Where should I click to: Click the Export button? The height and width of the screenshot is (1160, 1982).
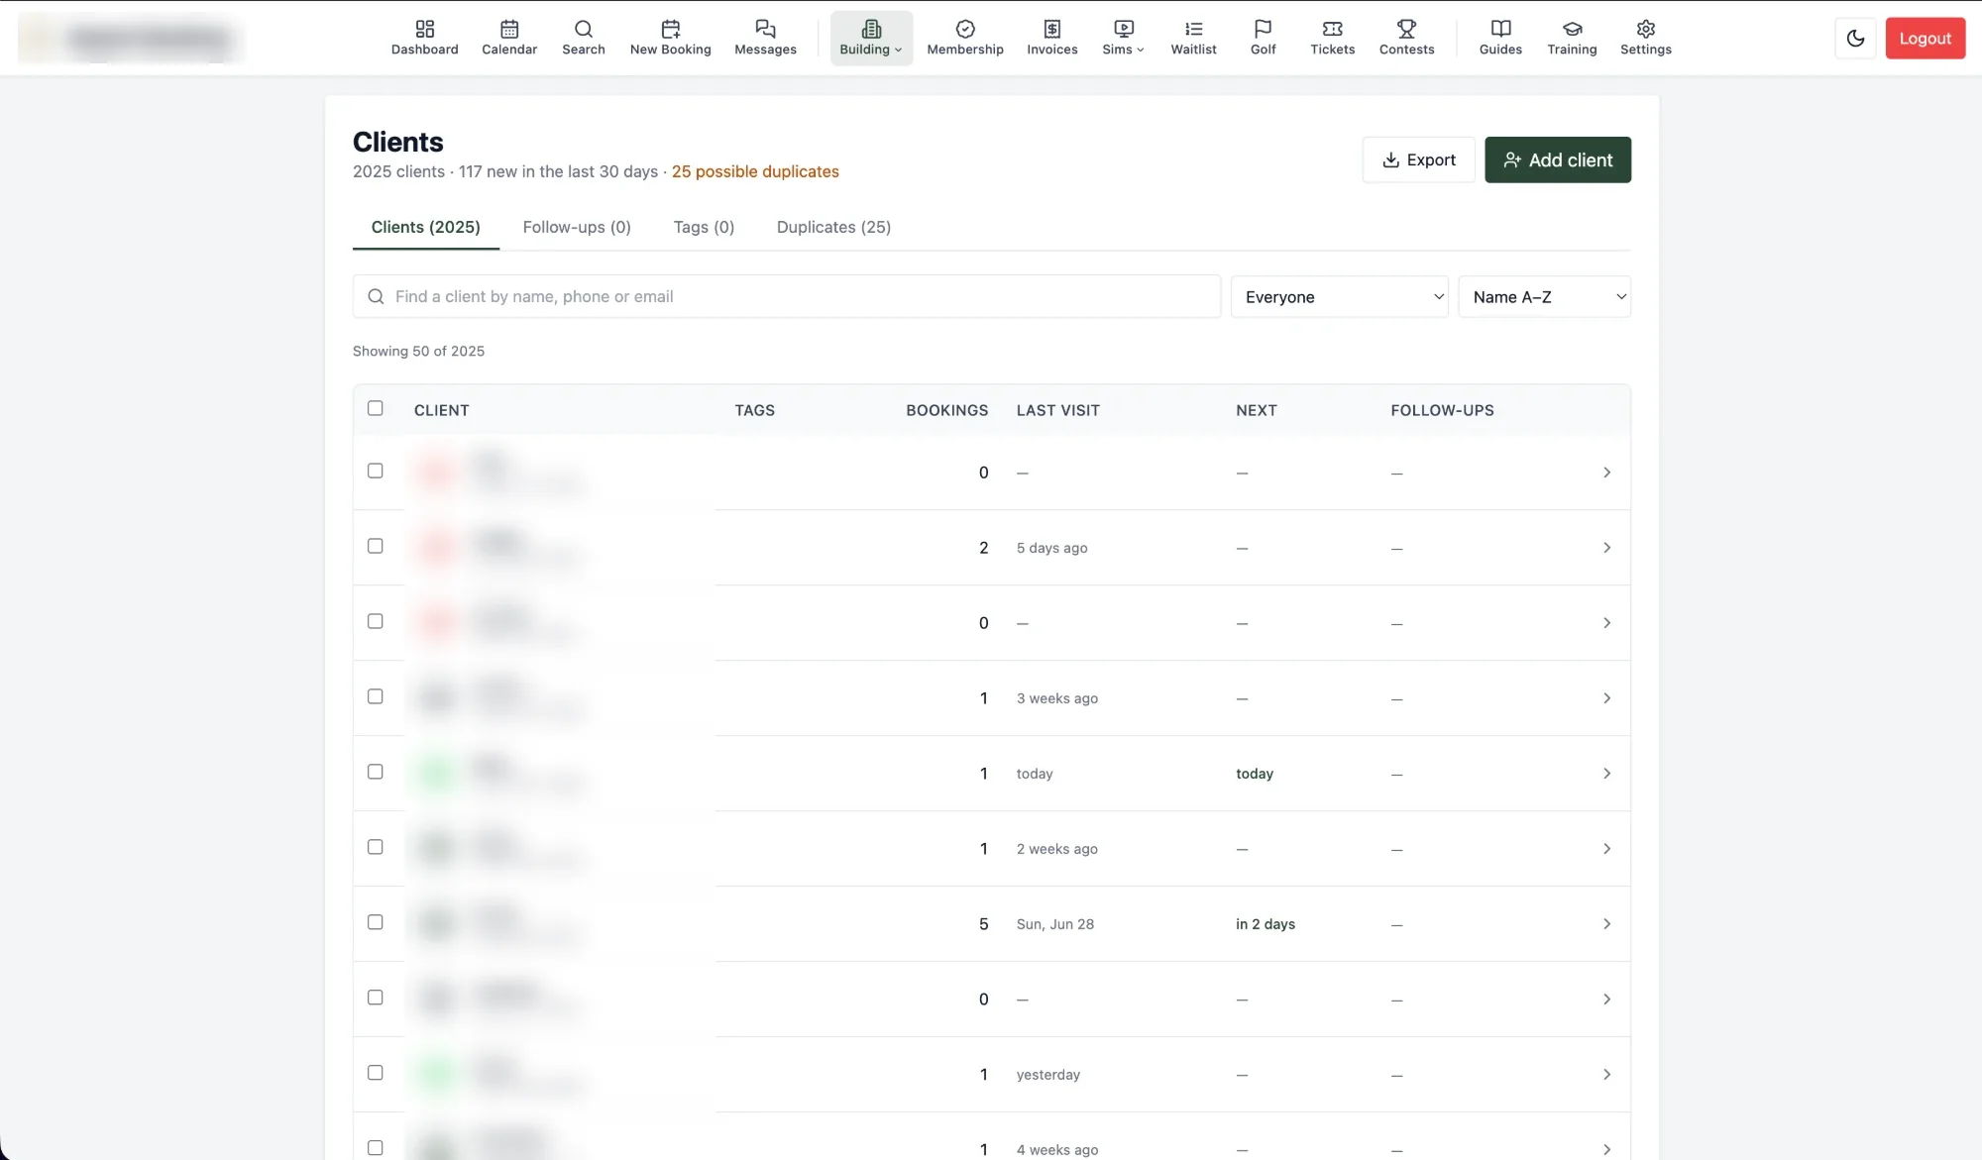(x=1418, y=159)
